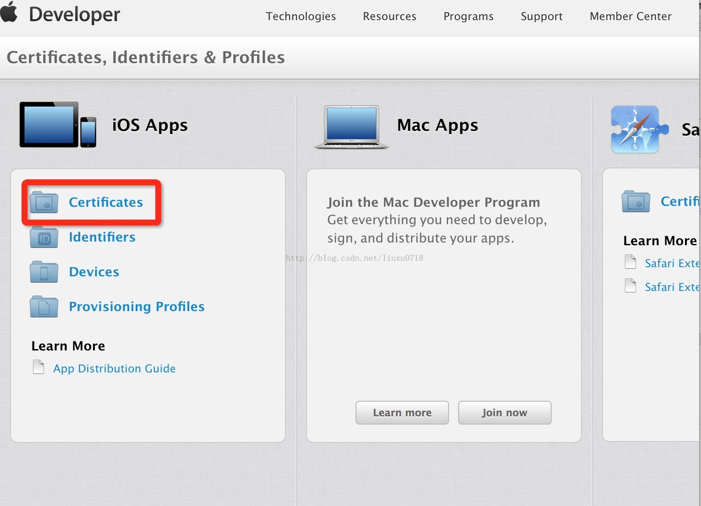Viewport: 701px width, 506px height.
Task: Click the Apple logo icon
Action: click(x=9, y=11)
